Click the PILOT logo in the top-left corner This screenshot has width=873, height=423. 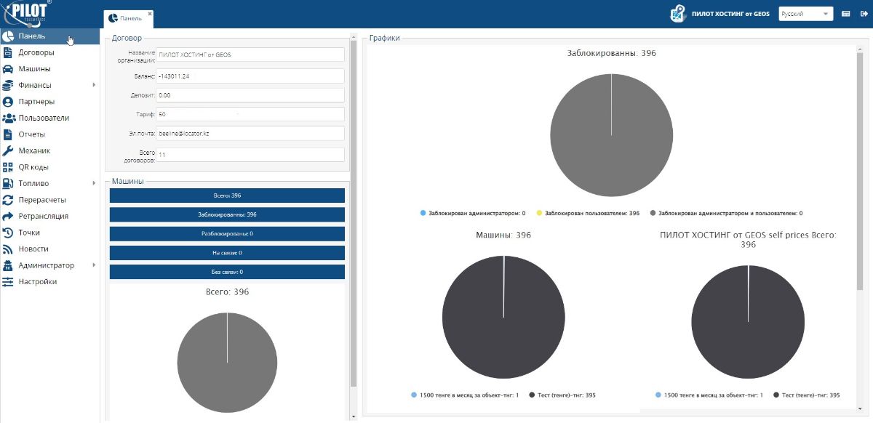pyautogui.click(x=27, y=12)
